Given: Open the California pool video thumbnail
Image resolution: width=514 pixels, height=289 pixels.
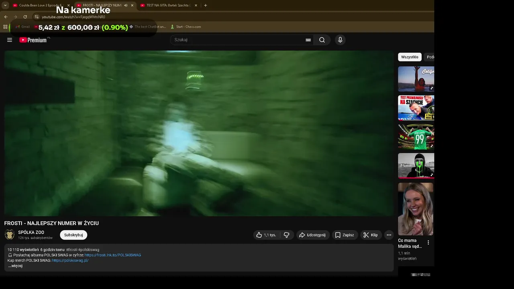Looking at the screenshot, I should [x=416, y=79].
